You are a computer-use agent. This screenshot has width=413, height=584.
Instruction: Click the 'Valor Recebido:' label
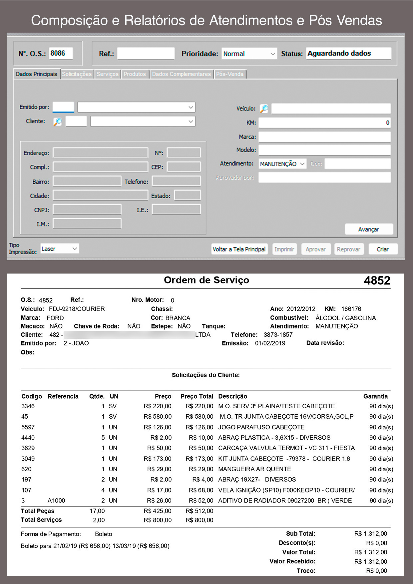[x=292, y=561]
